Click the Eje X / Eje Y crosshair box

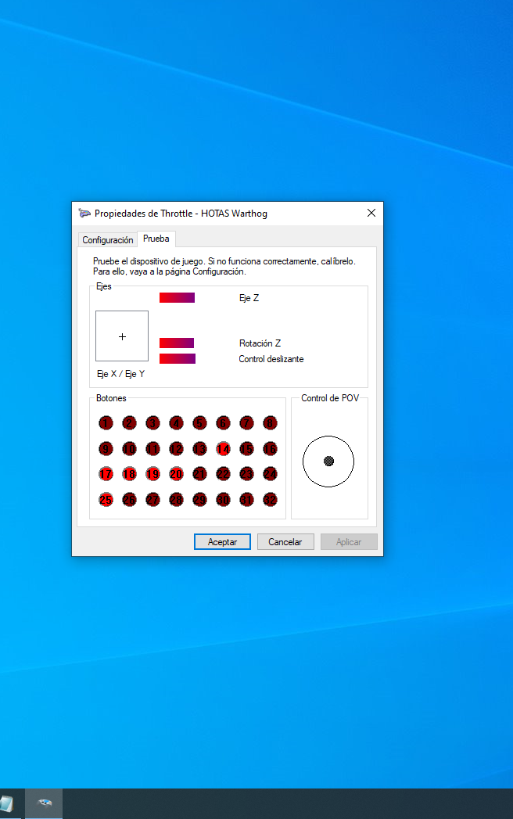[x=122, y=336]
